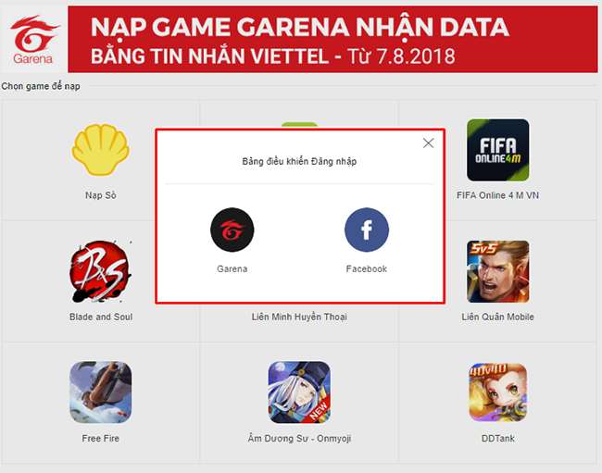Viewport: 602px width, 473px height.
Task: Select the DDTank game icon
Action: pyautogui.click(x=498, y=392)
